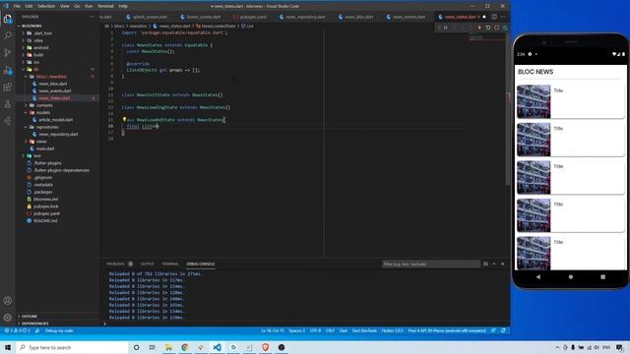The height and width of the screenshot is (354, 630).
Task: Expand the android folder
Action: coord(40,48)
